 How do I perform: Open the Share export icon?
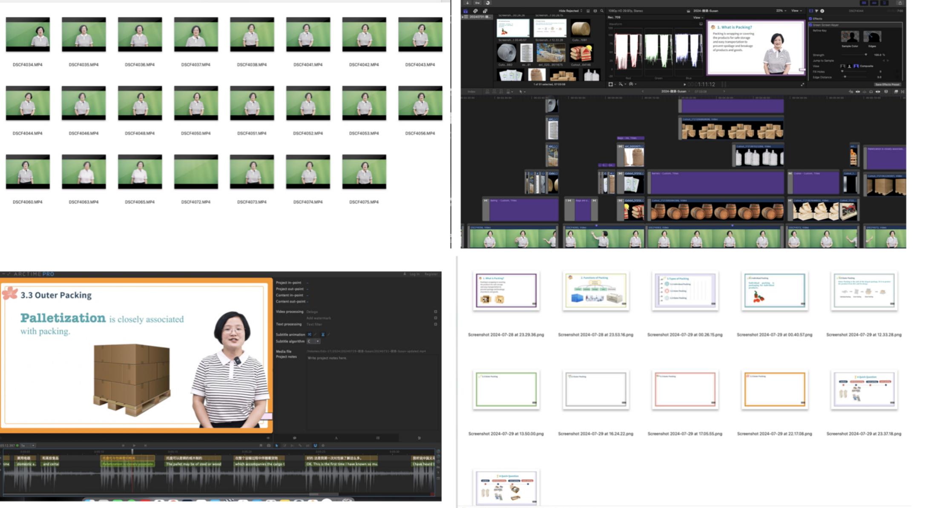pyautogui.click(x=899, y=3)
